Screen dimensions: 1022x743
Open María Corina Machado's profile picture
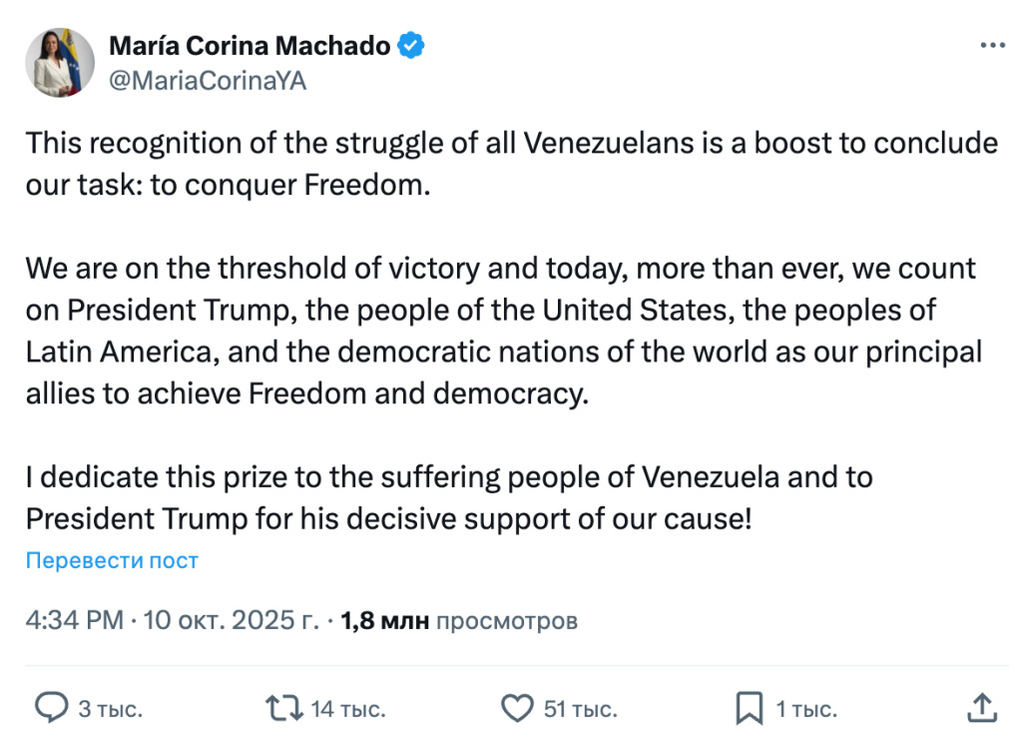(58, 62)
